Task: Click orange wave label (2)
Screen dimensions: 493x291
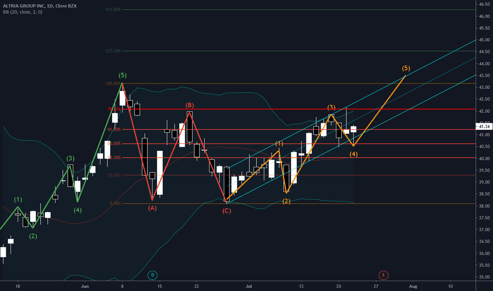Action: pyautogui.click(x=286, y=202)
